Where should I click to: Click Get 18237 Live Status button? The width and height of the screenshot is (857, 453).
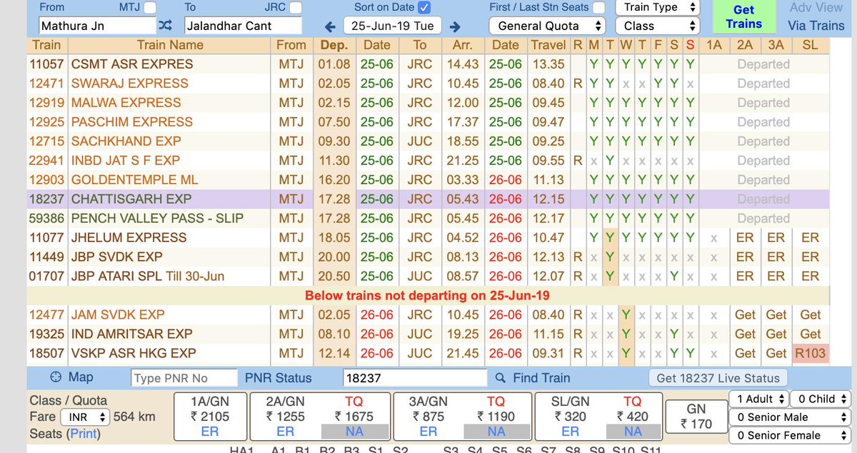(x=718, y=377)
